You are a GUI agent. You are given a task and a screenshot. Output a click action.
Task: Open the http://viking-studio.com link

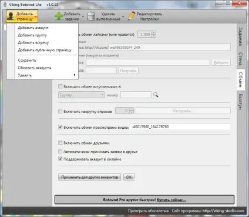pyautogui.click(x=223, y=211)
